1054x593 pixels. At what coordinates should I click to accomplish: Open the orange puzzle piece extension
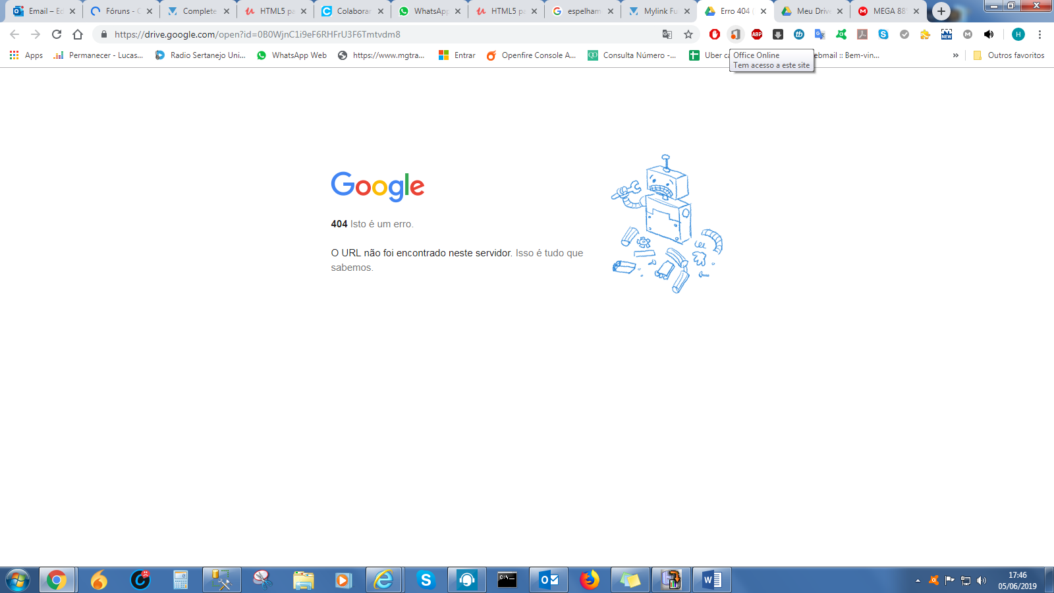point(926,34)
